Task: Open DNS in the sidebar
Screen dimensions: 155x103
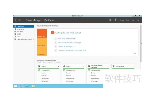Action: 24,37
